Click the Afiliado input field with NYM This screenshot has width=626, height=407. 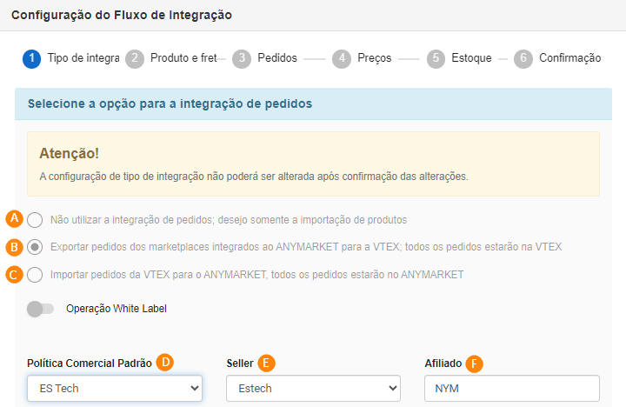tap(512, 389)
